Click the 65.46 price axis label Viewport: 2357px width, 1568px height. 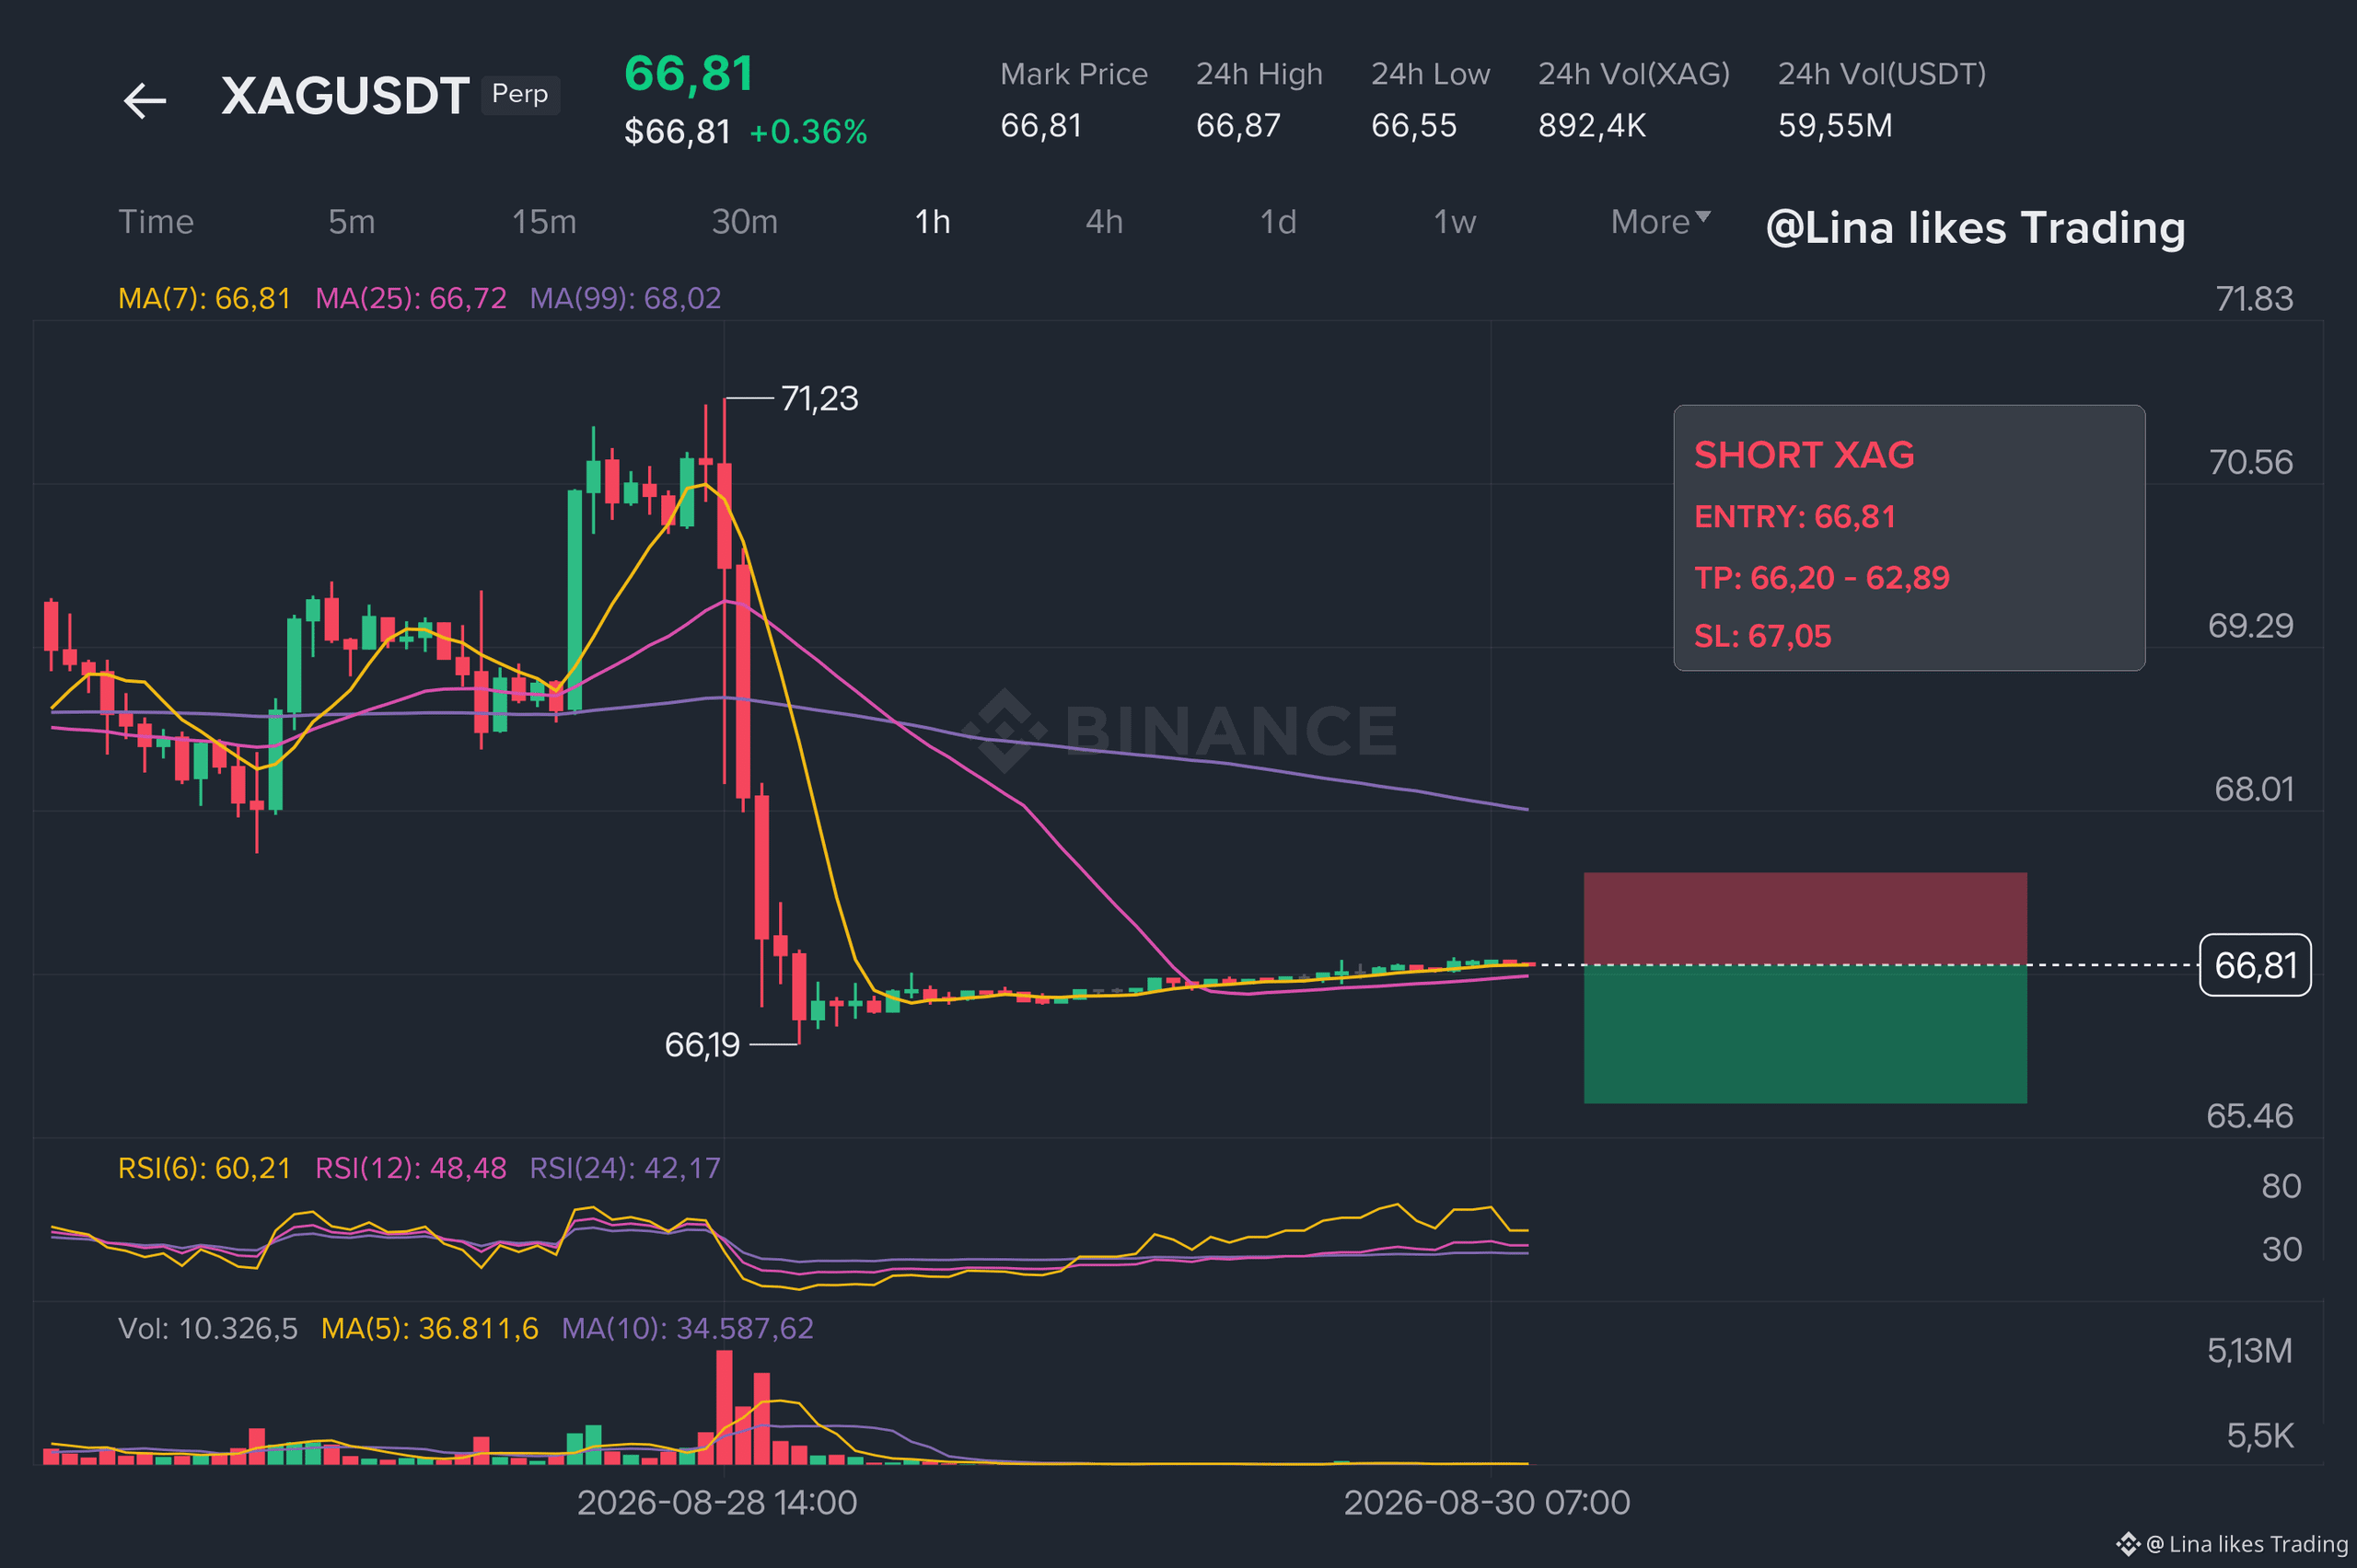point(2250,1116)
